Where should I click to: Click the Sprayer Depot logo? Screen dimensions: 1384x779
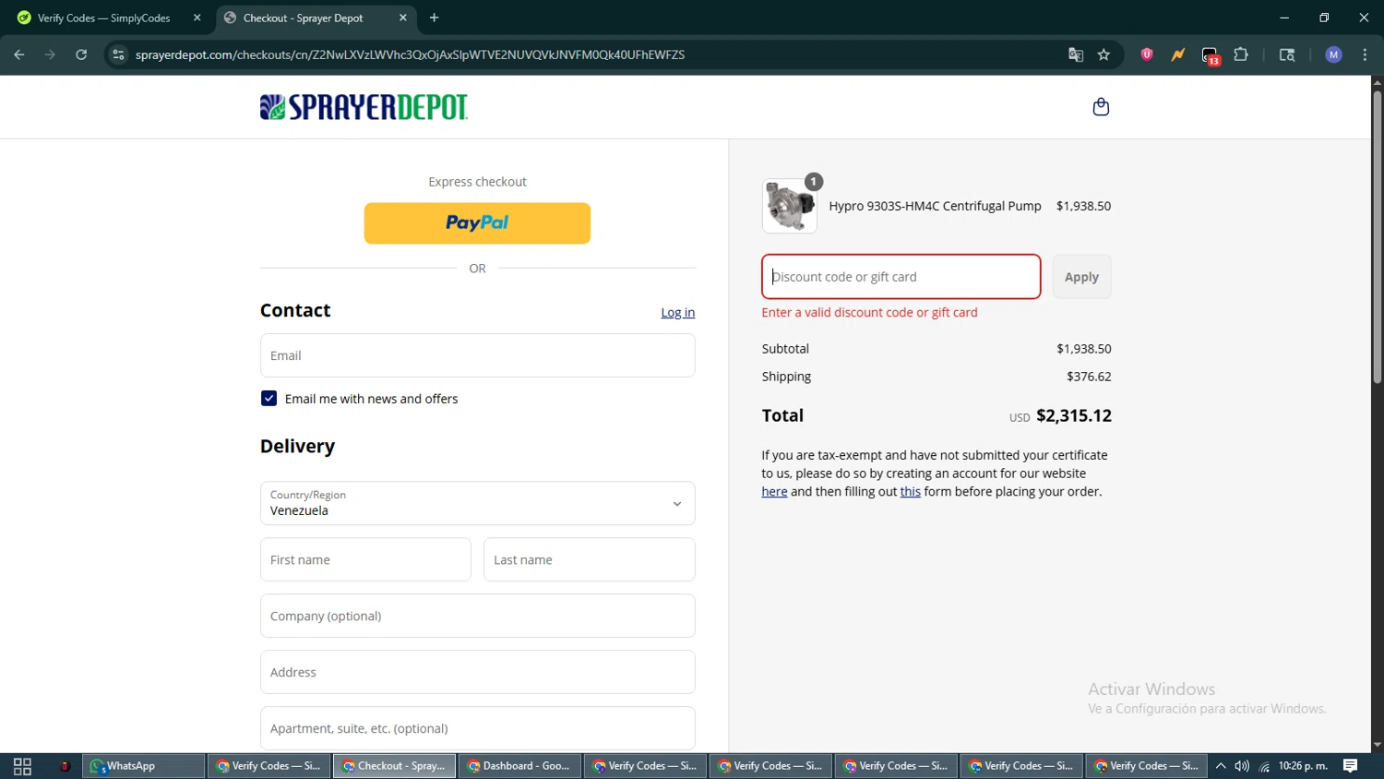click(x=364, y=107)
